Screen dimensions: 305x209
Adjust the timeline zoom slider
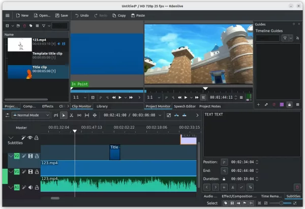(280, 203)
